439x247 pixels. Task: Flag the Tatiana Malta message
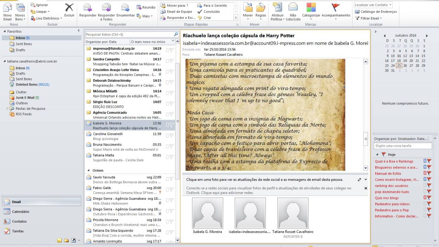point(171,157)
